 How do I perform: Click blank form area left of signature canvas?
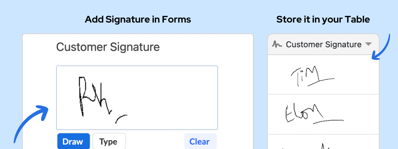39,94
